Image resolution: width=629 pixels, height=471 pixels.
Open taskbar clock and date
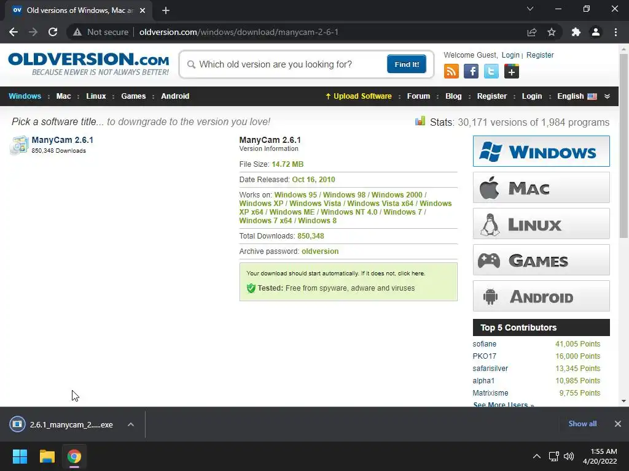(600, 456)
